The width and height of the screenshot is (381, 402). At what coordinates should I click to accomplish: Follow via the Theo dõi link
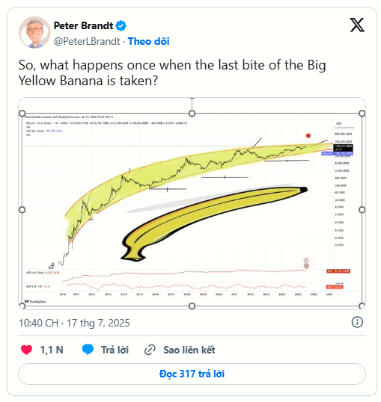pyautogui.click(x=149, y=42)
